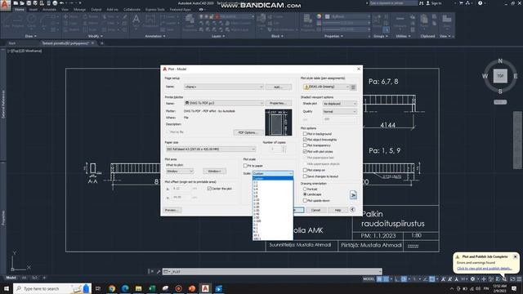
Task: Open the plot style table editor icon
Action: point(353,87)
